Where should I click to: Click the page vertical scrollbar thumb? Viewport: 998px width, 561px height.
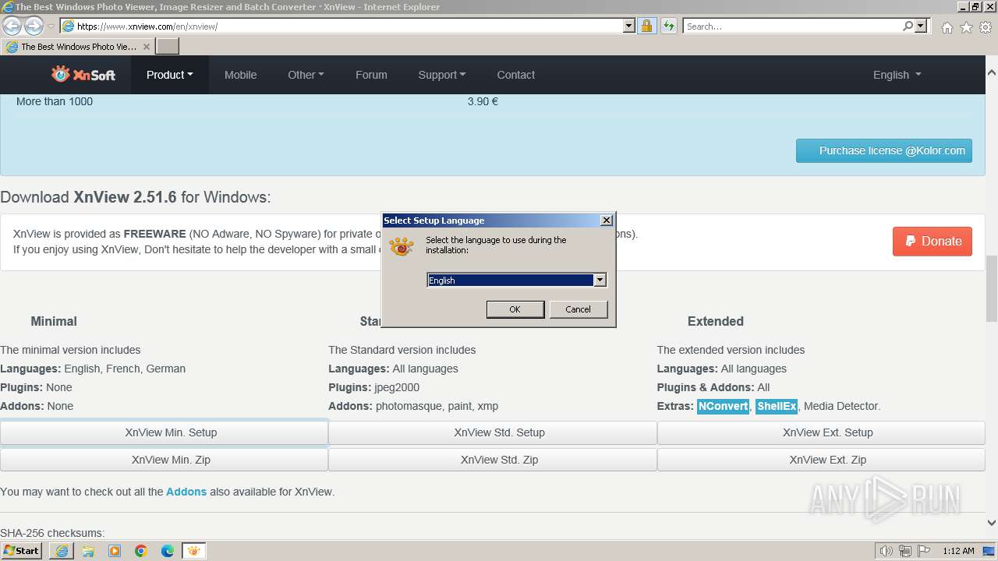(x=992, y=288)
